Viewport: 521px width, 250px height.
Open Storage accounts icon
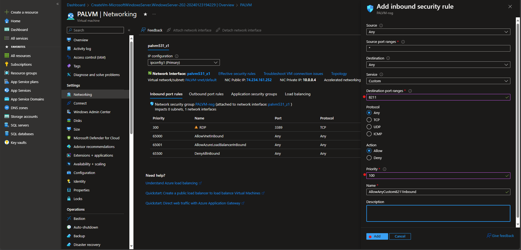tap(7, 116)
